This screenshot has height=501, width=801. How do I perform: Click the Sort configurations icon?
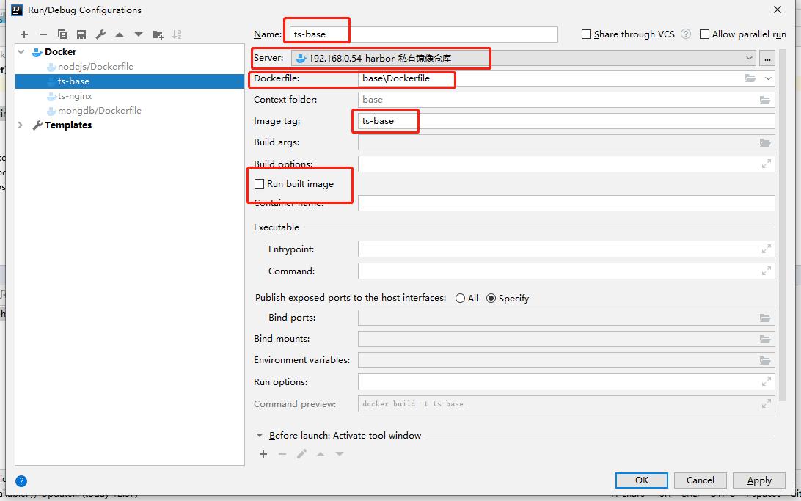[177, 34]
